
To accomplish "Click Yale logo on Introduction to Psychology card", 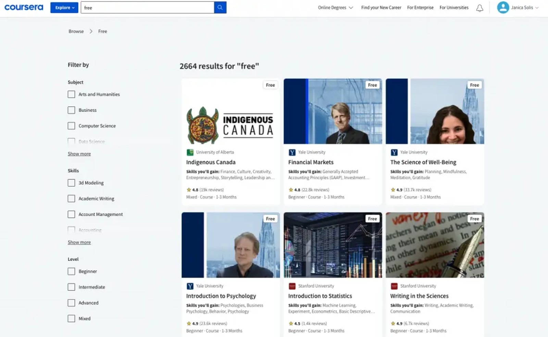I will (x=190, y=286).
